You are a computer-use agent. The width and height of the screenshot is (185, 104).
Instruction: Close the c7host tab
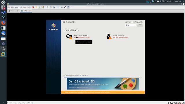(30, 11)
